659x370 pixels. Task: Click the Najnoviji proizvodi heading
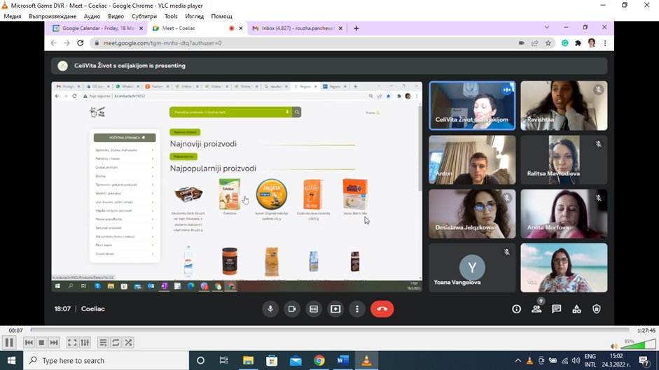click(x=203, y=143)
